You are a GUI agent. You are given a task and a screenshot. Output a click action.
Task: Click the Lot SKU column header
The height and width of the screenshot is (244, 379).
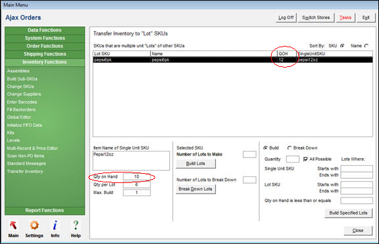[122, 54]
